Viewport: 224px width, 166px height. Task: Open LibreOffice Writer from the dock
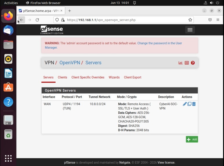point(8,73)
